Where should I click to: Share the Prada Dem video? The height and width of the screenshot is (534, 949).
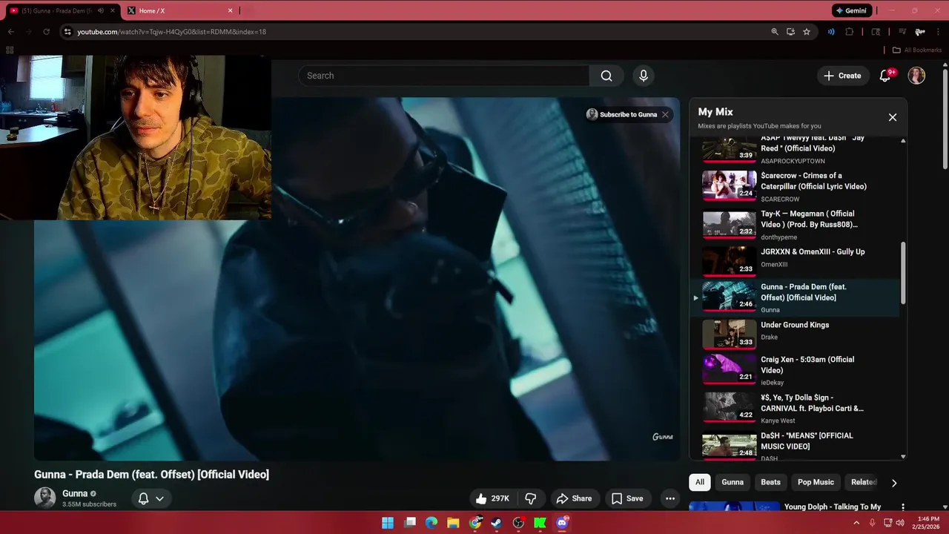click(x=574, y=498)
